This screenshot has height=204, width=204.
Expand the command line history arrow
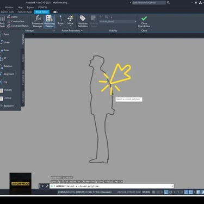click(172, 186)
